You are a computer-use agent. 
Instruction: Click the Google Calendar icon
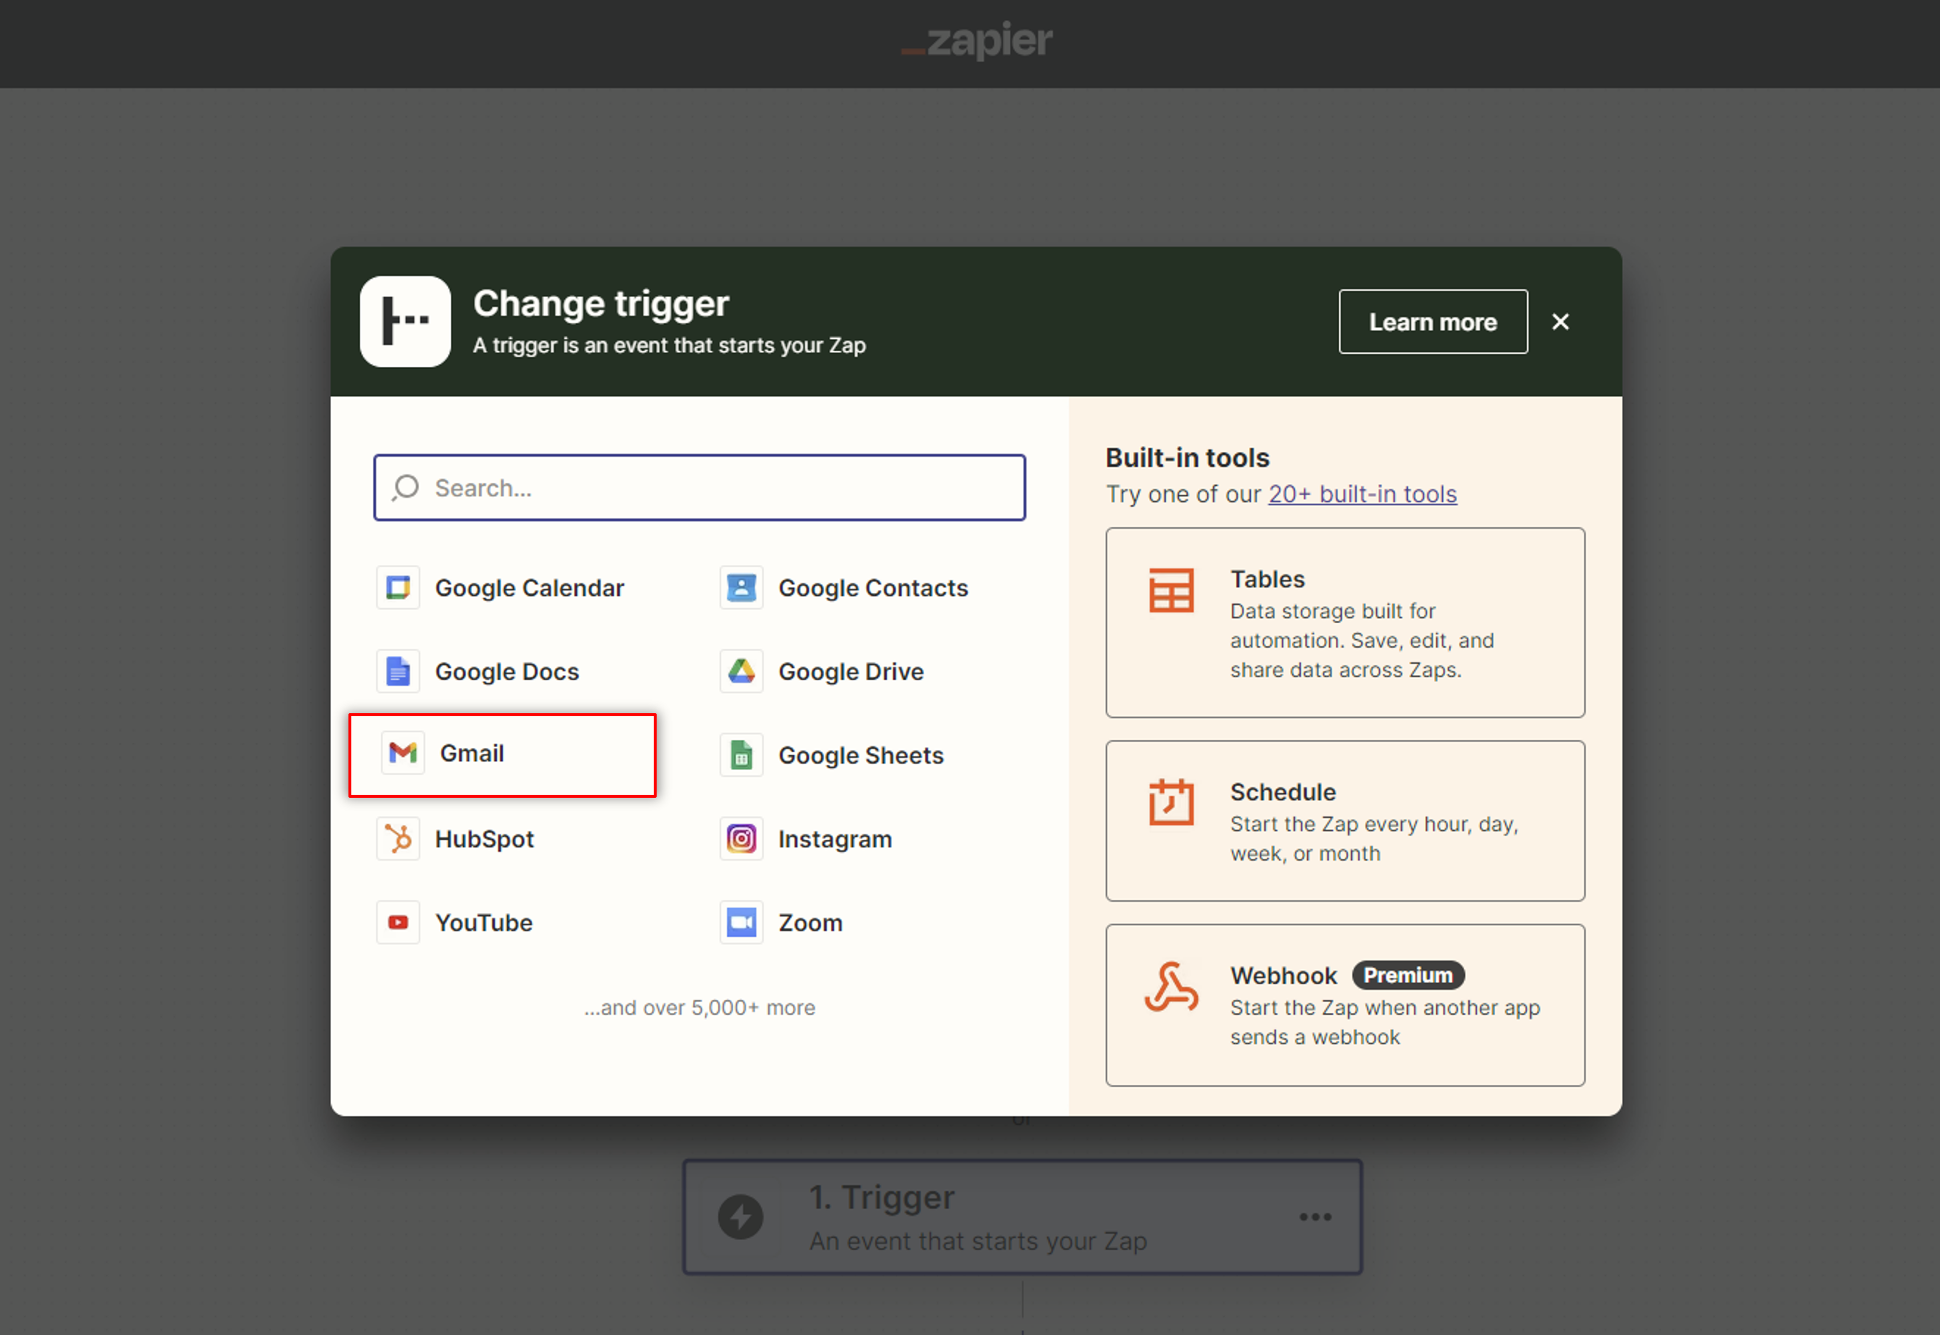pos(398,588)
